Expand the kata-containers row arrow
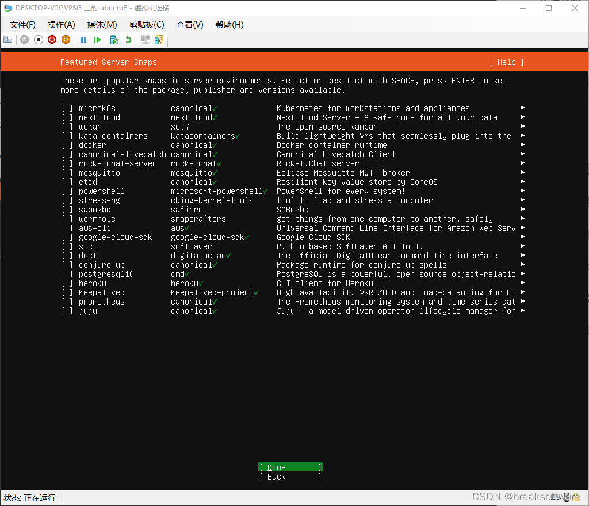 [x=522, y=135]
